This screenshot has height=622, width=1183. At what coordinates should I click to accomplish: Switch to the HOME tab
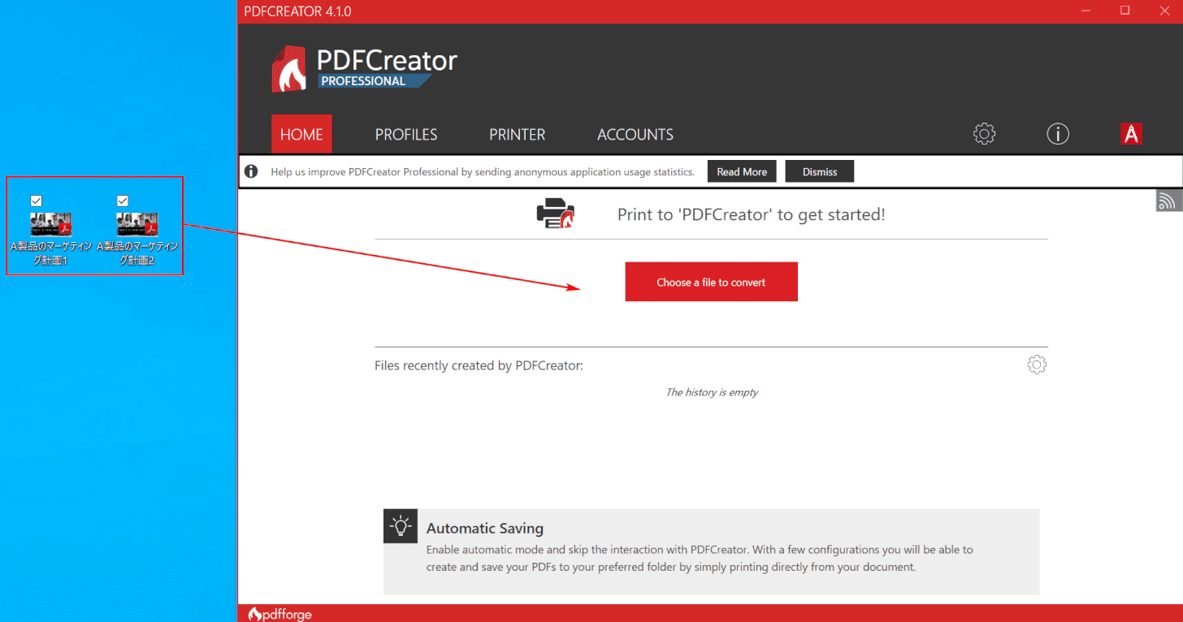(301, 134)
